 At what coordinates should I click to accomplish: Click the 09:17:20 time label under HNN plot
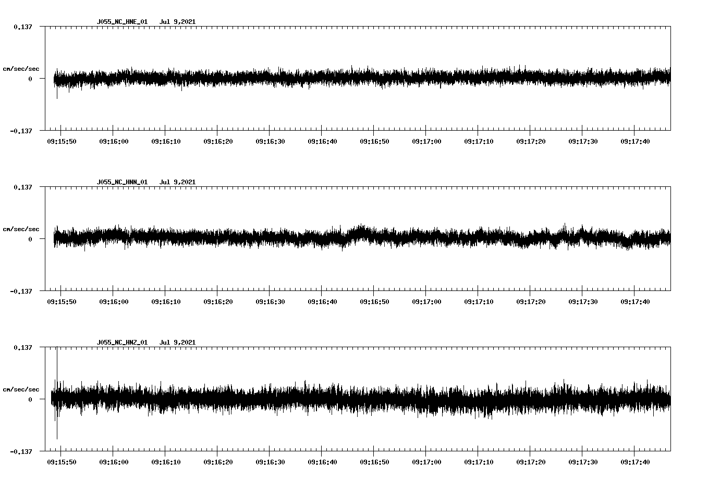[x=531, y=301]
